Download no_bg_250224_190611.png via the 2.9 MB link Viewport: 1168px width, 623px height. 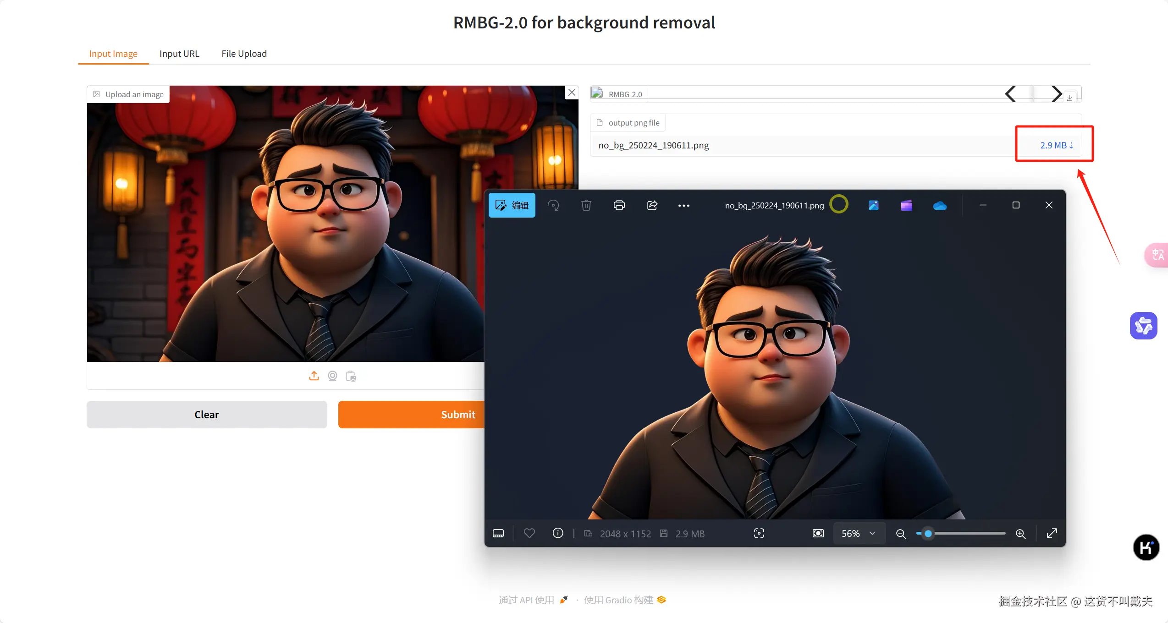pos(1054,145)
